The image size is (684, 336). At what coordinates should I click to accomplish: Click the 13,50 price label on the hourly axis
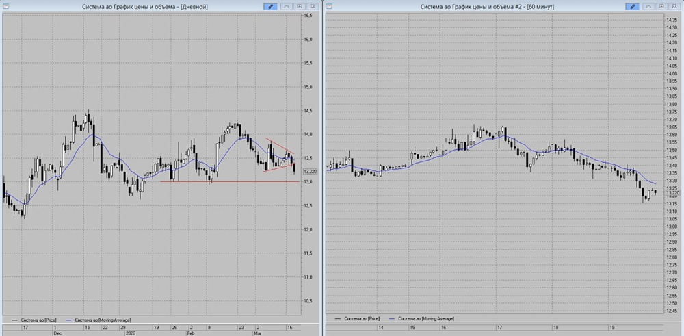coord(671,150)
